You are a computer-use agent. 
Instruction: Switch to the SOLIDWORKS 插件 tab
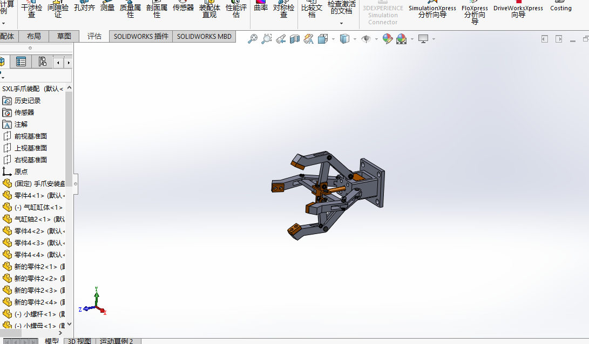pos(141,36)
